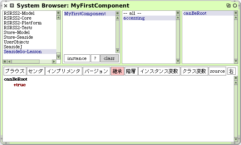Viewport: 241px width, 145px height.
Task: Click method pane scroll up arrow
Action: pyautogui.click(x=236, y=17)
